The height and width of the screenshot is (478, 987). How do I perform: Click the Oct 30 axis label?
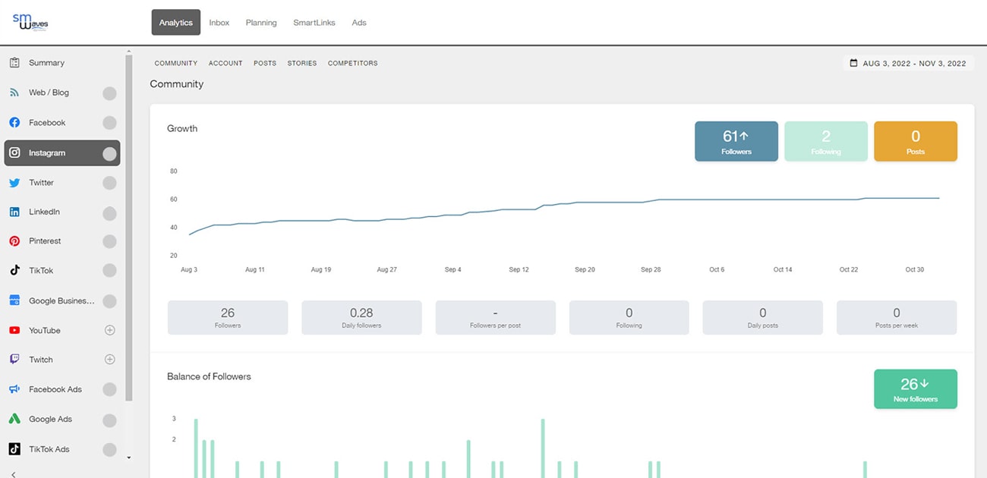coord(915,269)
